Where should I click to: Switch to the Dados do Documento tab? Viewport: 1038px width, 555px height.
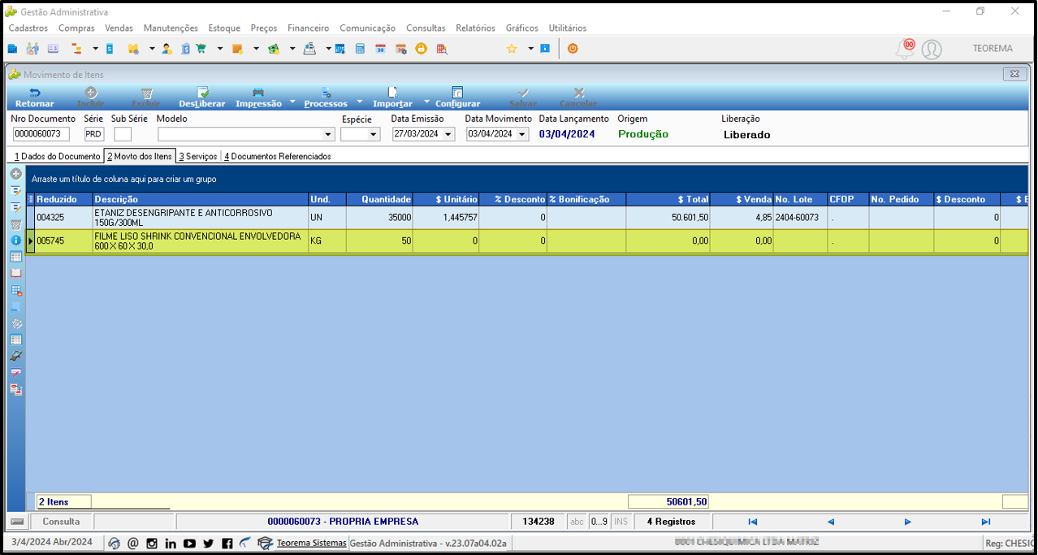click(x=57, y=156)
